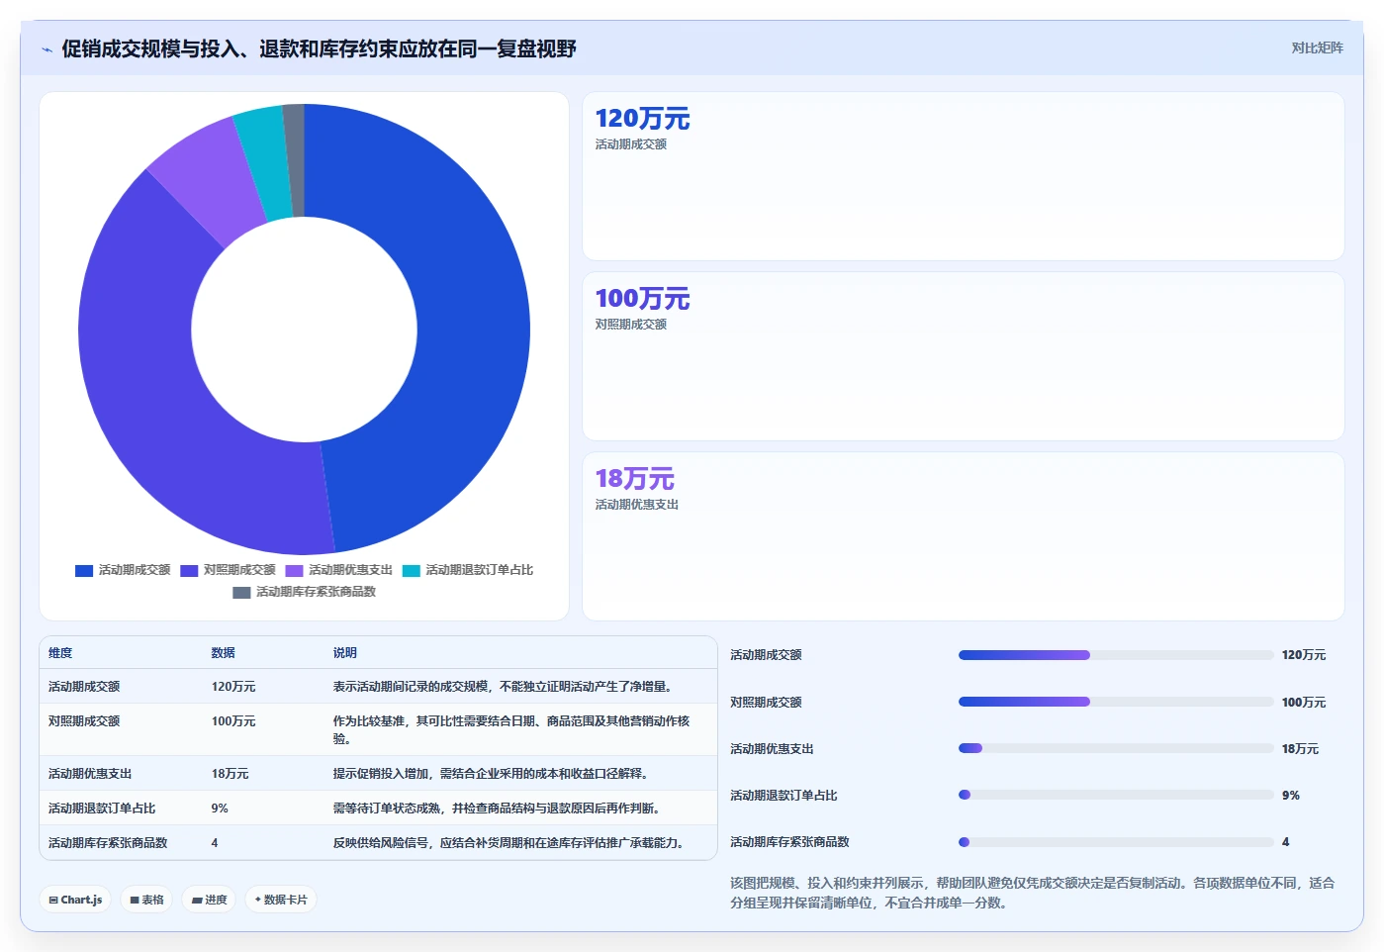Click the table value 100万元

(233, 721)
